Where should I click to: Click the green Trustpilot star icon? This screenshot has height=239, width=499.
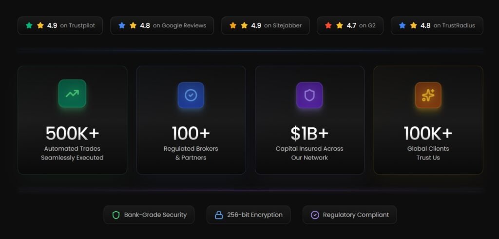[x=29, y=25]
